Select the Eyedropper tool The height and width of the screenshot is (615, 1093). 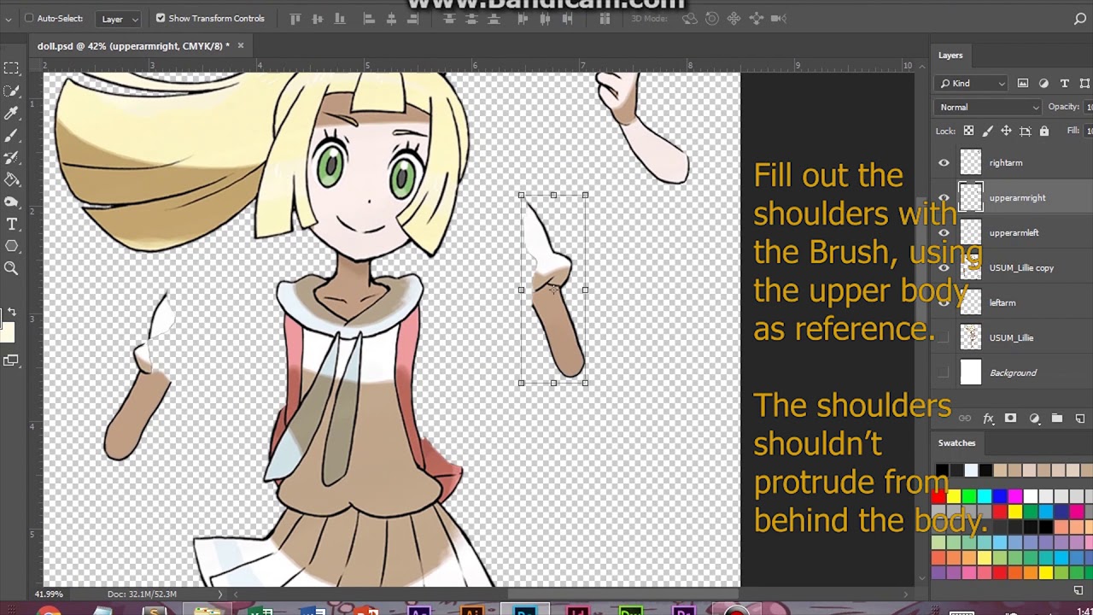pos(11,113)
